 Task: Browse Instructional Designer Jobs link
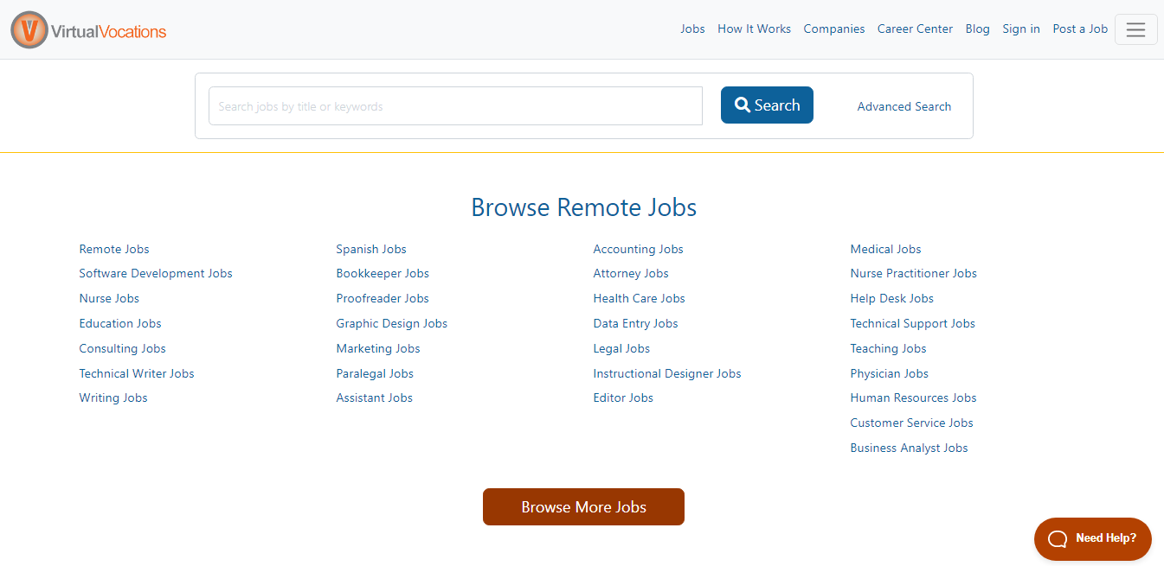pyautogui.click(x=667, y=373)
